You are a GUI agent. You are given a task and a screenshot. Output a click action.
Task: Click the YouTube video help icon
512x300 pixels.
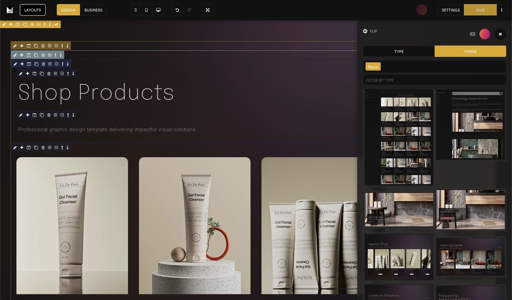coord(473,34)
